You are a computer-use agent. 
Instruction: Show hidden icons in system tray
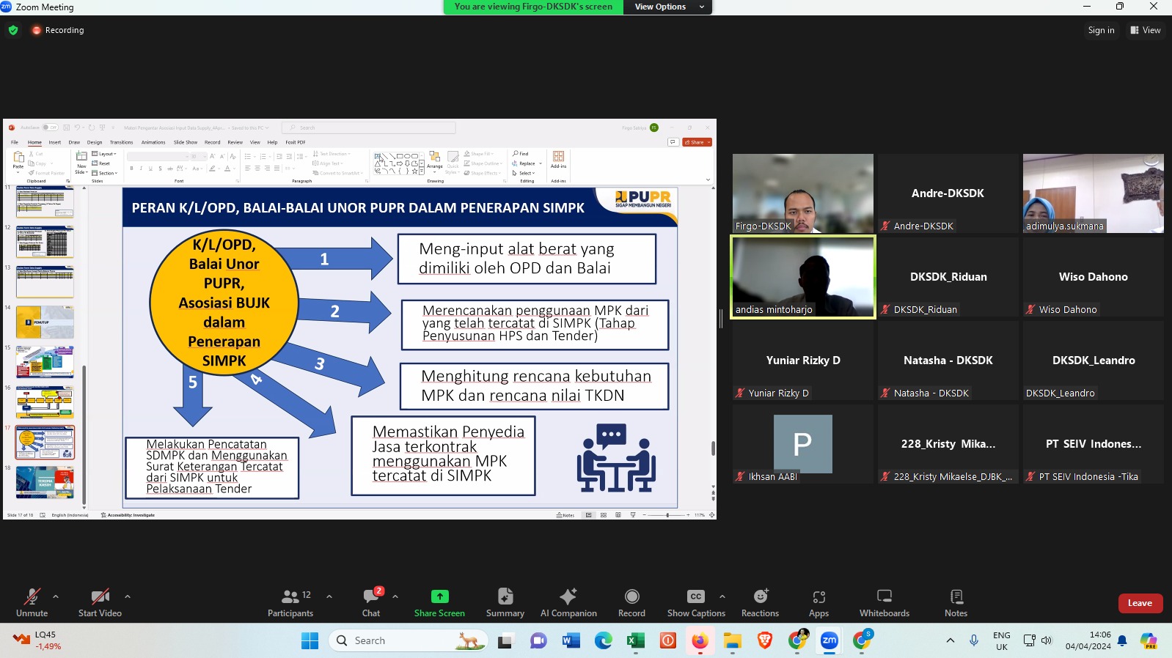(x=951, y=640)
